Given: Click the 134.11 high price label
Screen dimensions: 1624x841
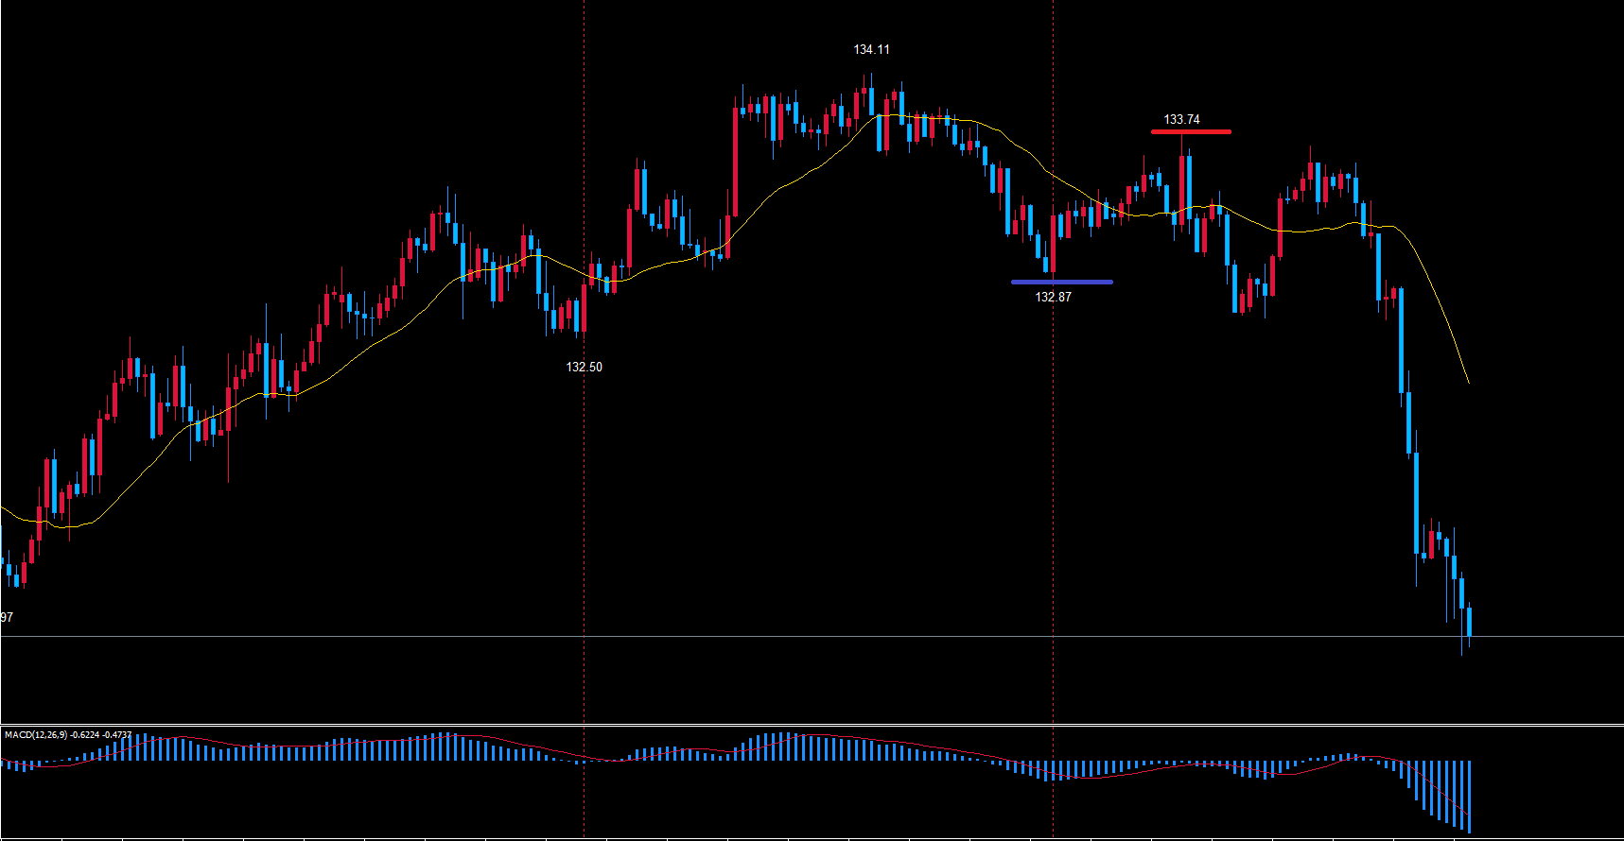Looking at the screenshot, I should click(x=871, y=49).
